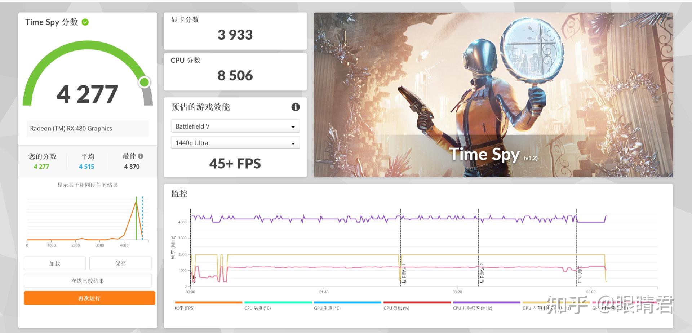Screen dimensions: 692x333
Task: Click the 监控 section heading
Action: click(179, 194)
